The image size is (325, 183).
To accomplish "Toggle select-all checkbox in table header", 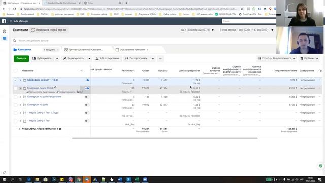I will (x=16, y=71).
